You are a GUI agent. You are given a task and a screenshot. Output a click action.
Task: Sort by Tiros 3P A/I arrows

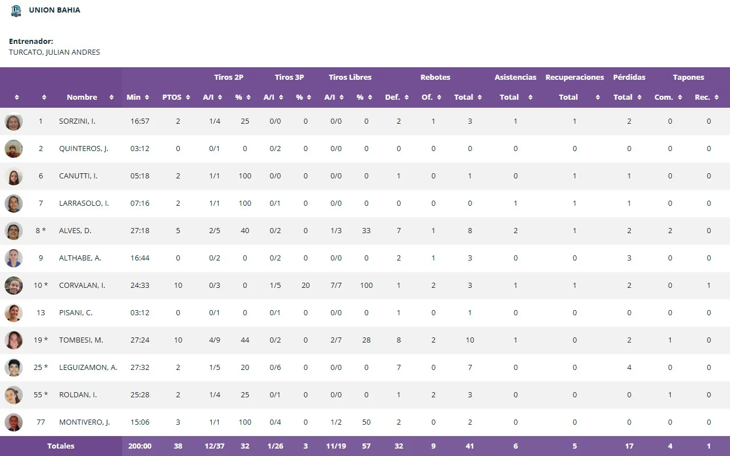281,97
